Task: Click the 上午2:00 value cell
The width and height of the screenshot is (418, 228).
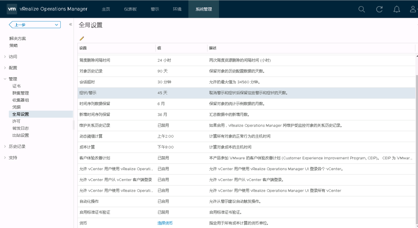Action: click(181, 136)
